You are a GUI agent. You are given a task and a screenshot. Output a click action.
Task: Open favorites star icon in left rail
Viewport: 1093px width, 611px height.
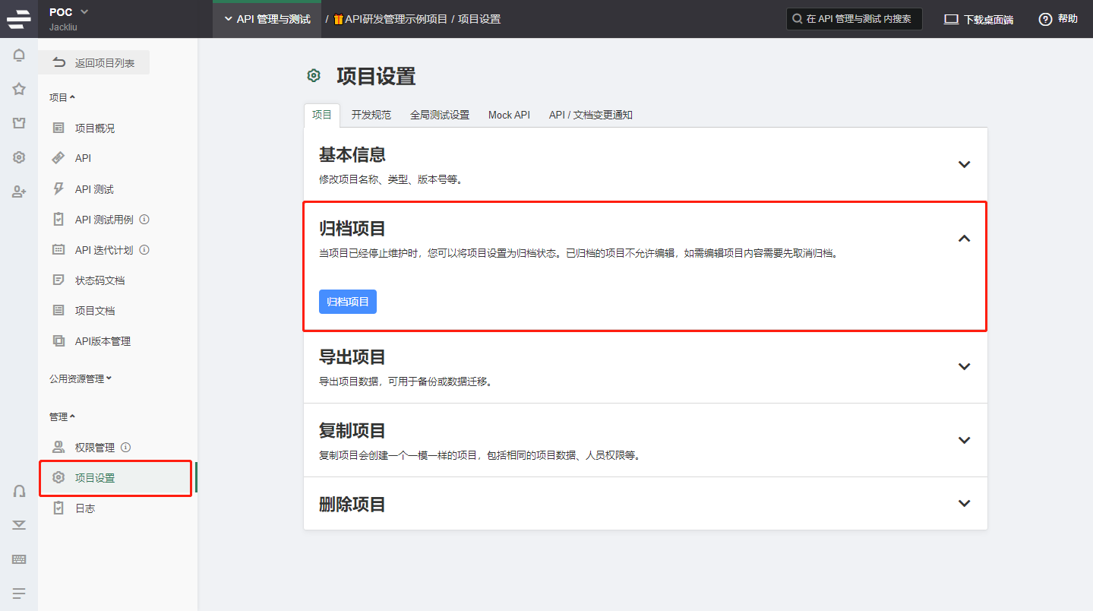[x=19, y=89]
